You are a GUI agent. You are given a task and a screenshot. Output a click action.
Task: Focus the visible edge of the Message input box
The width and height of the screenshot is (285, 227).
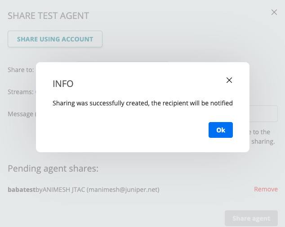[x=263, y=113]
